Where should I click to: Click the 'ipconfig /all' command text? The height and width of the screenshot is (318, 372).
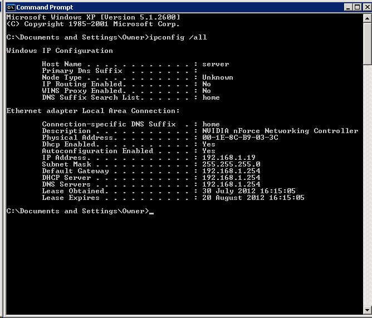coord(178,37)
